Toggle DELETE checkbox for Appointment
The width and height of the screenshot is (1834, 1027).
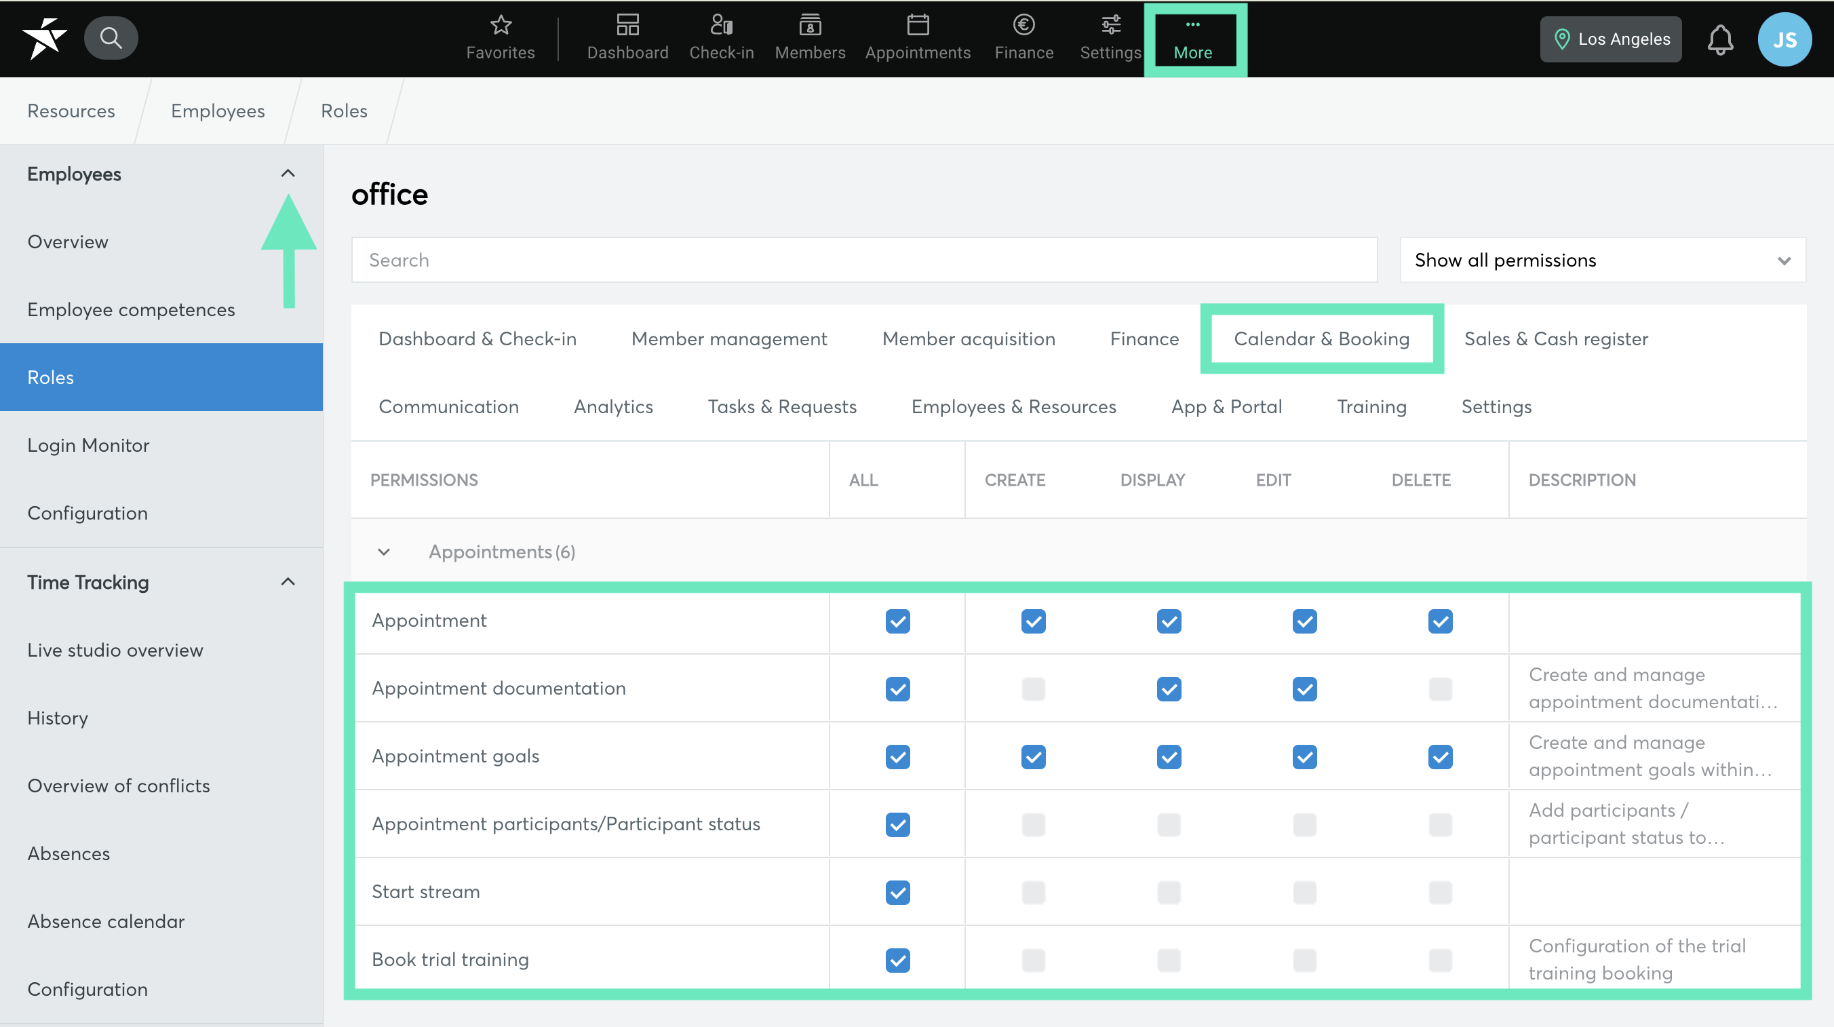coord(1439,621)
